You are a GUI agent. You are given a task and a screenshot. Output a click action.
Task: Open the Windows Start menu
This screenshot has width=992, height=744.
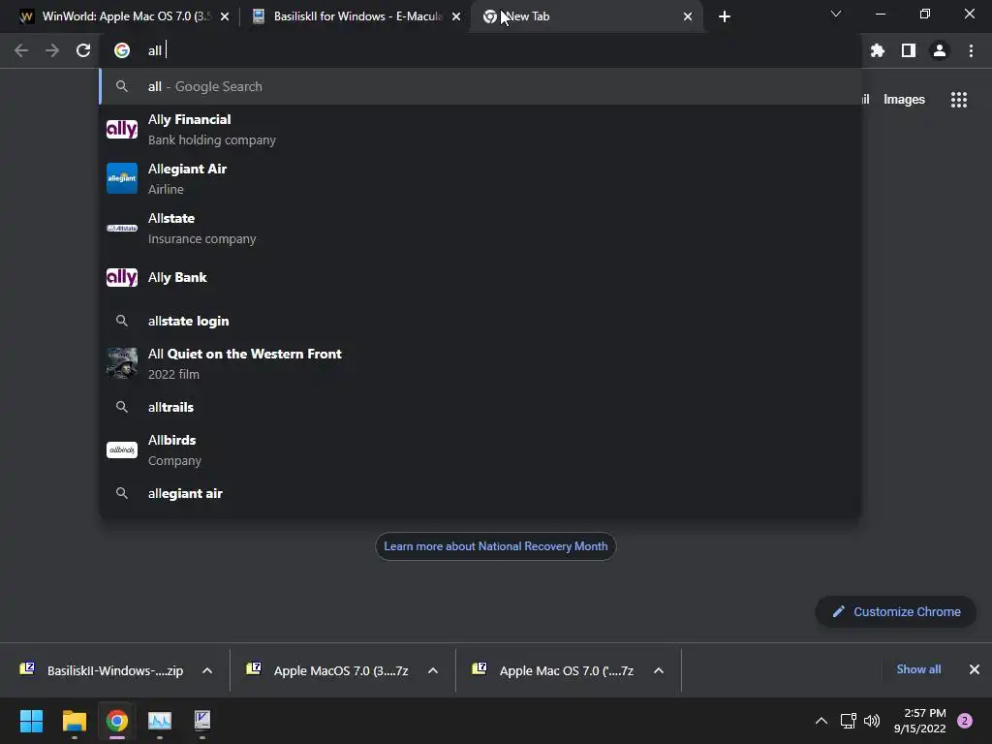coord(31,721)
